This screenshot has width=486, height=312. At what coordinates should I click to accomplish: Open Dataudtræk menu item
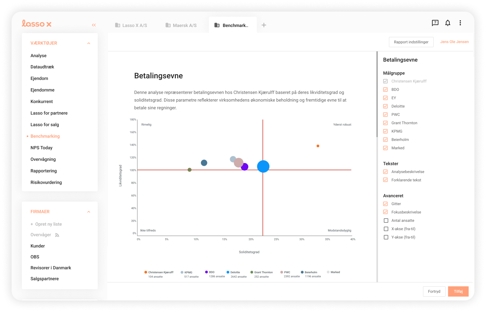42,67
